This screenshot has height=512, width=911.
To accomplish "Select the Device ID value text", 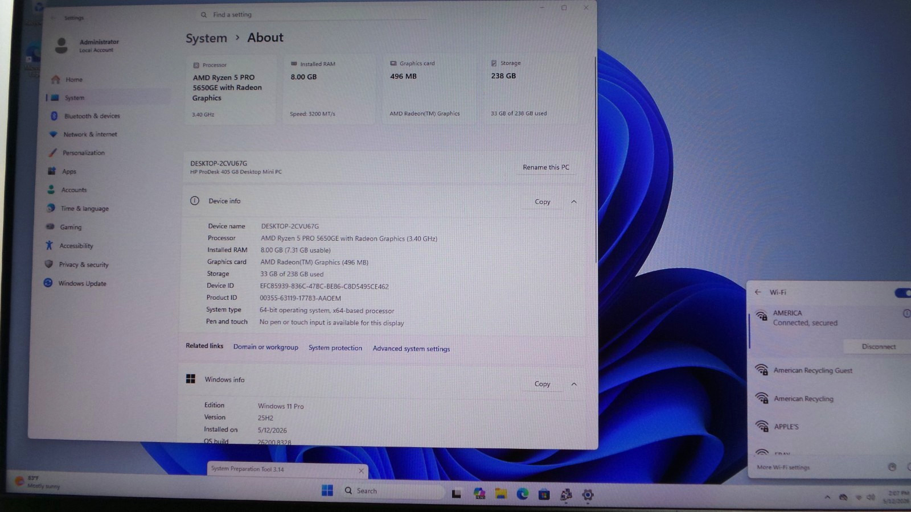I will (324, 286).
